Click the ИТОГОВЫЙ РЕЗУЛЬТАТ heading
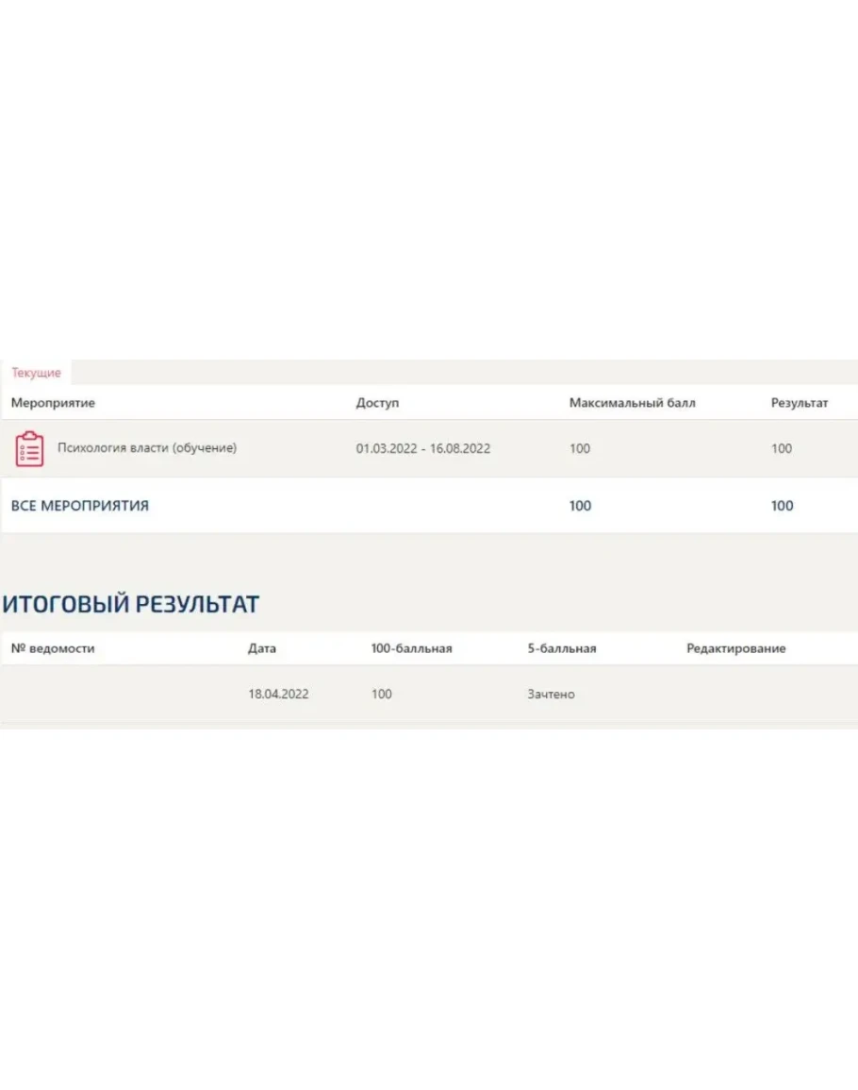Image resolution: width=858 pixels, height=1090 pixels. pyautogui.click(x=130, y=605)
